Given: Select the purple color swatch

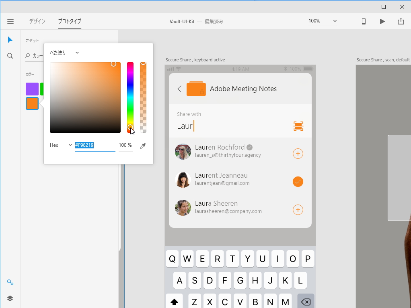Looking at the screenshot, I should point(32,89).
